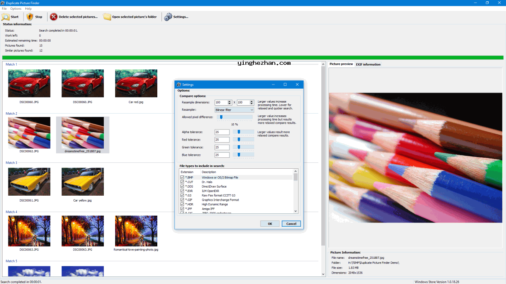Click the Match 3 group header
This screenshot has height=284, width=506.
point(11,162)
